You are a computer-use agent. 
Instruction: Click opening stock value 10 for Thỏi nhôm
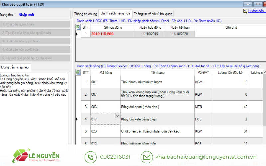230,82
